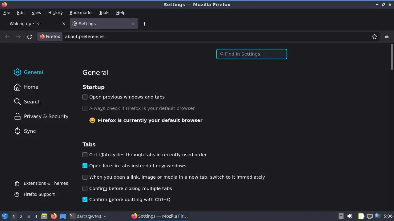The image size is (394, 221).
Task: Go forward one page
Action: pyautogui.click(x=18, y=37)
